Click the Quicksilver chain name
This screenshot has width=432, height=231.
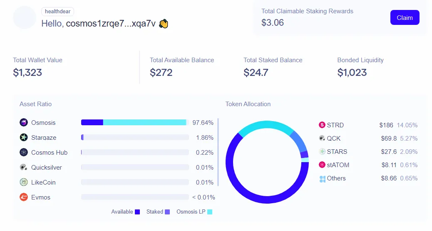46,168
